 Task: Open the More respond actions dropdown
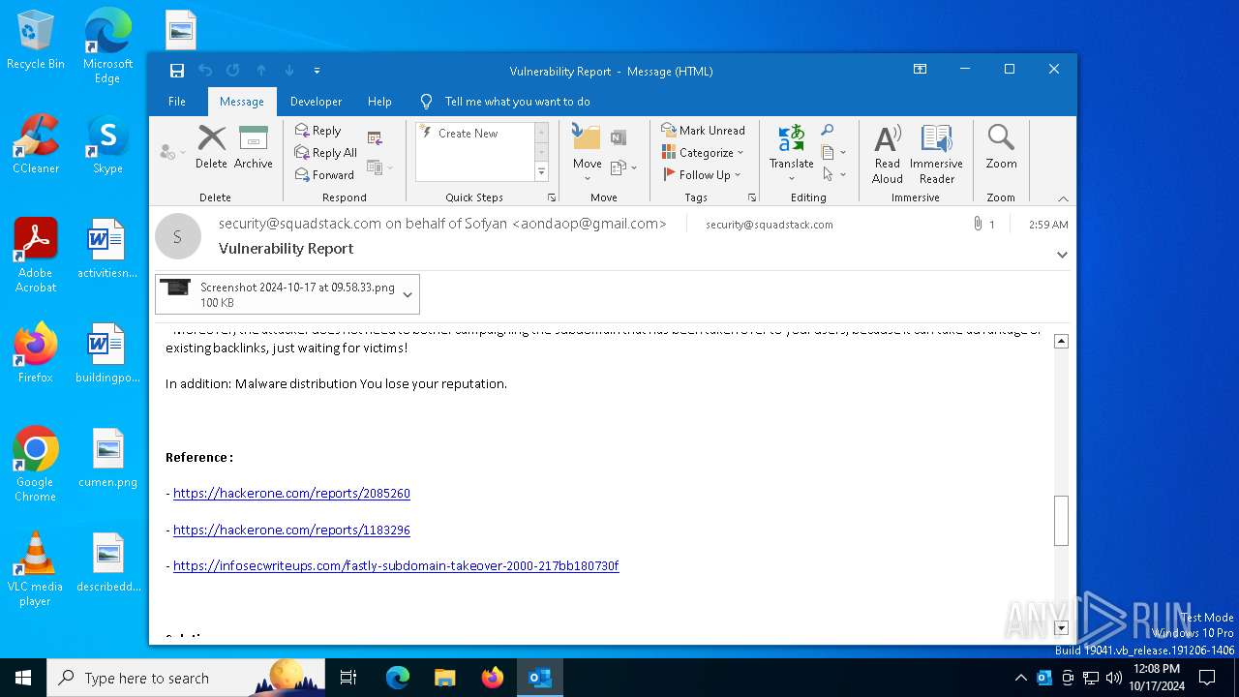(379, 167)
